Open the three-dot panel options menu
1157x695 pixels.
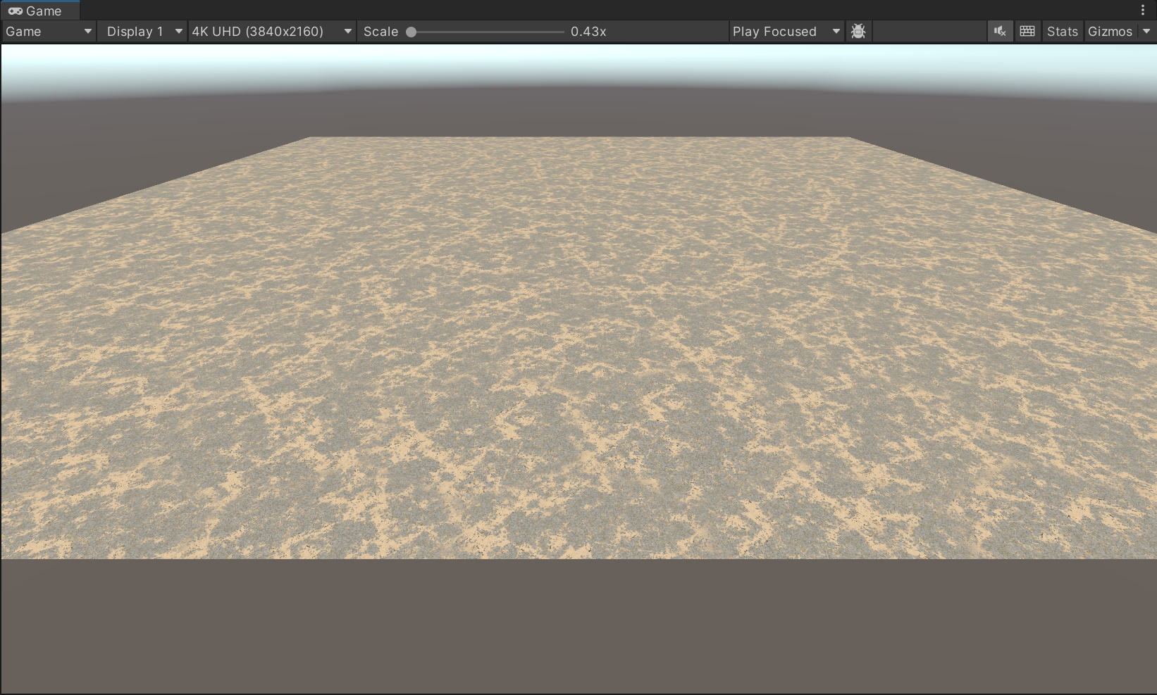(x=1142, y=10)
